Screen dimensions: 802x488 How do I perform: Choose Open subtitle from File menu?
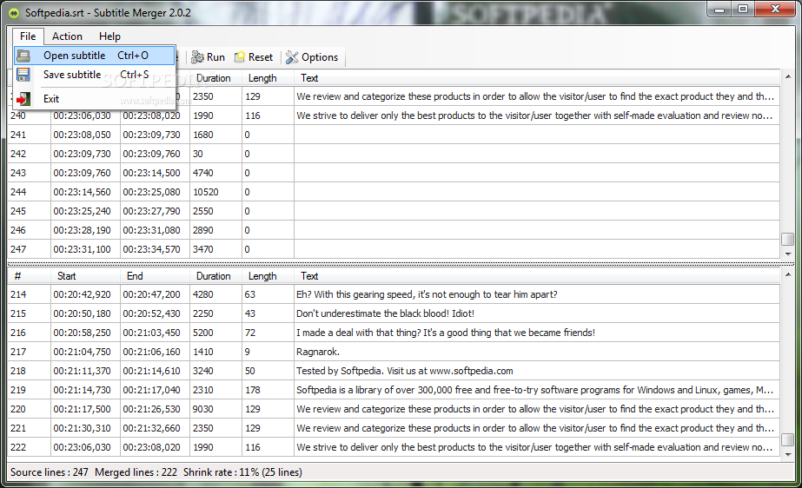[x=94, y=56]
